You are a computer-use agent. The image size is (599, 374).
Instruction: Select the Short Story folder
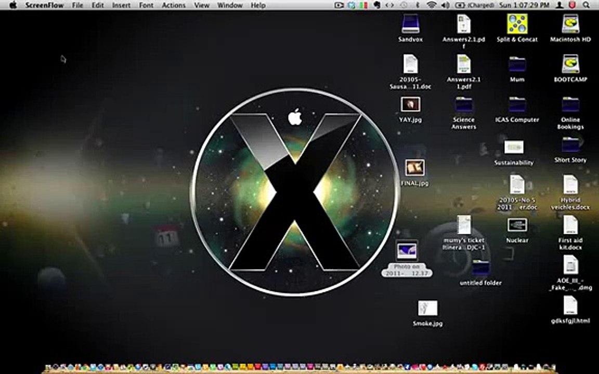(570, 145)
